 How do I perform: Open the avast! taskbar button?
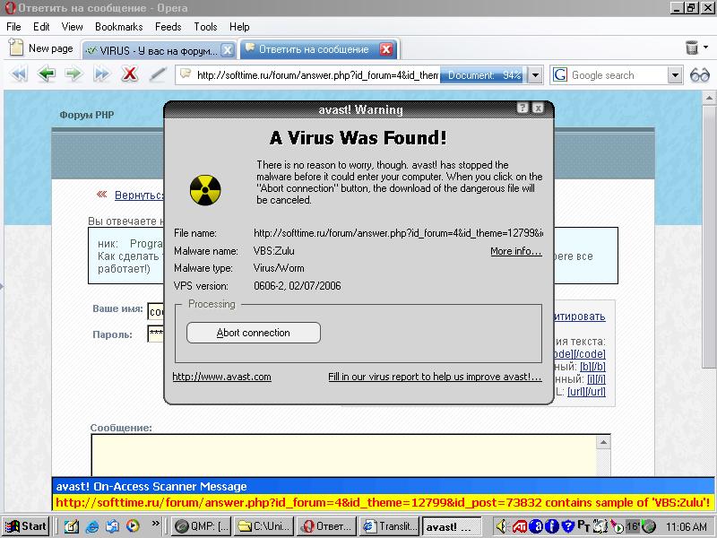click(452, 526)
